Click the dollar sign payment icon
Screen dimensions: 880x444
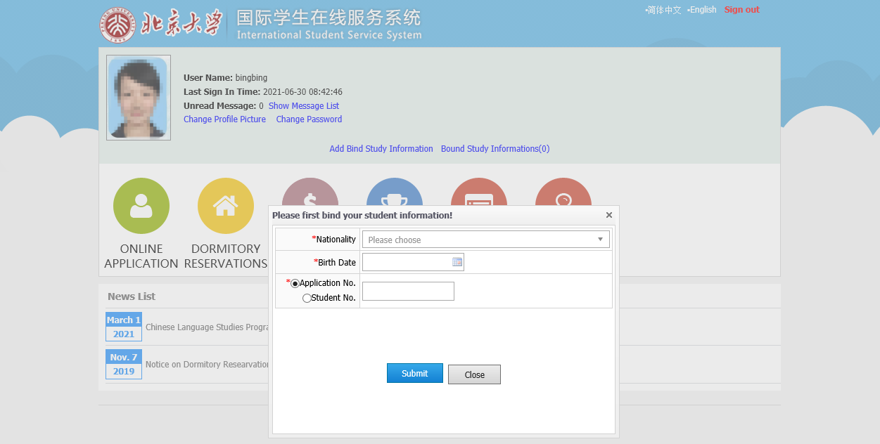310,192
